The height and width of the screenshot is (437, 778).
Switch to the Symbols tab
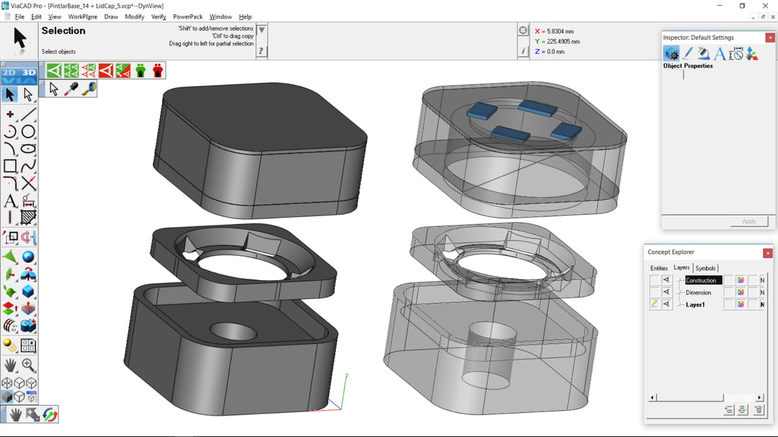tap(705, 268)
